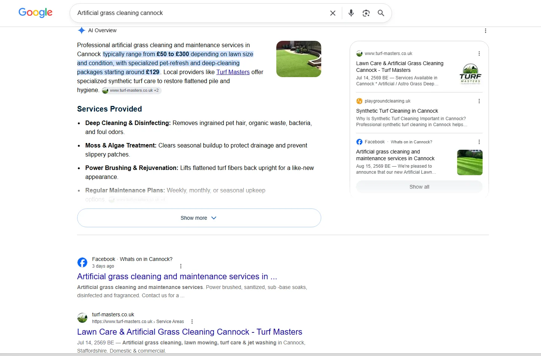Open options menu for playgroundcleaning.uk source card

(x=479, y=101)
